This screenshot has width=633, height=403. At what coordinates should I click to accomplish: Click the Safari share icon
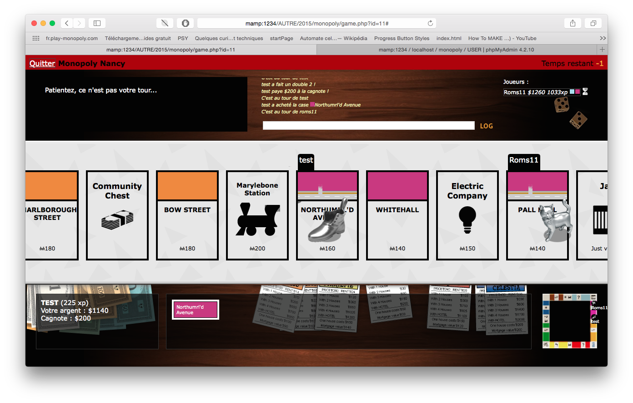pos(573,23)
